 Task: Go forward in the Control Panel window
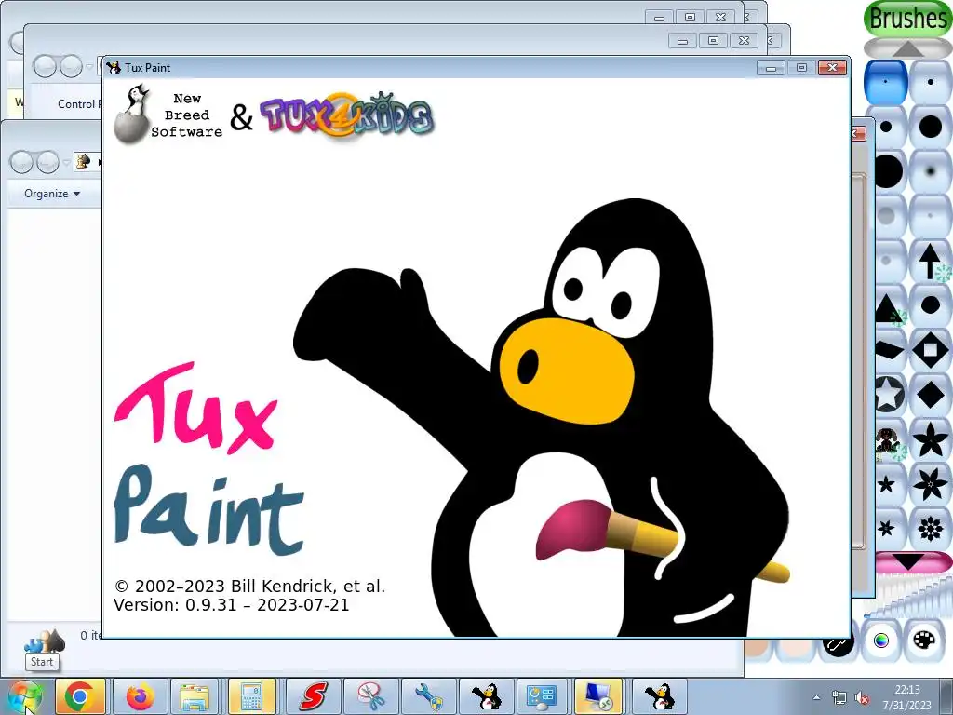pyautogui.click(x=71, y=66)
